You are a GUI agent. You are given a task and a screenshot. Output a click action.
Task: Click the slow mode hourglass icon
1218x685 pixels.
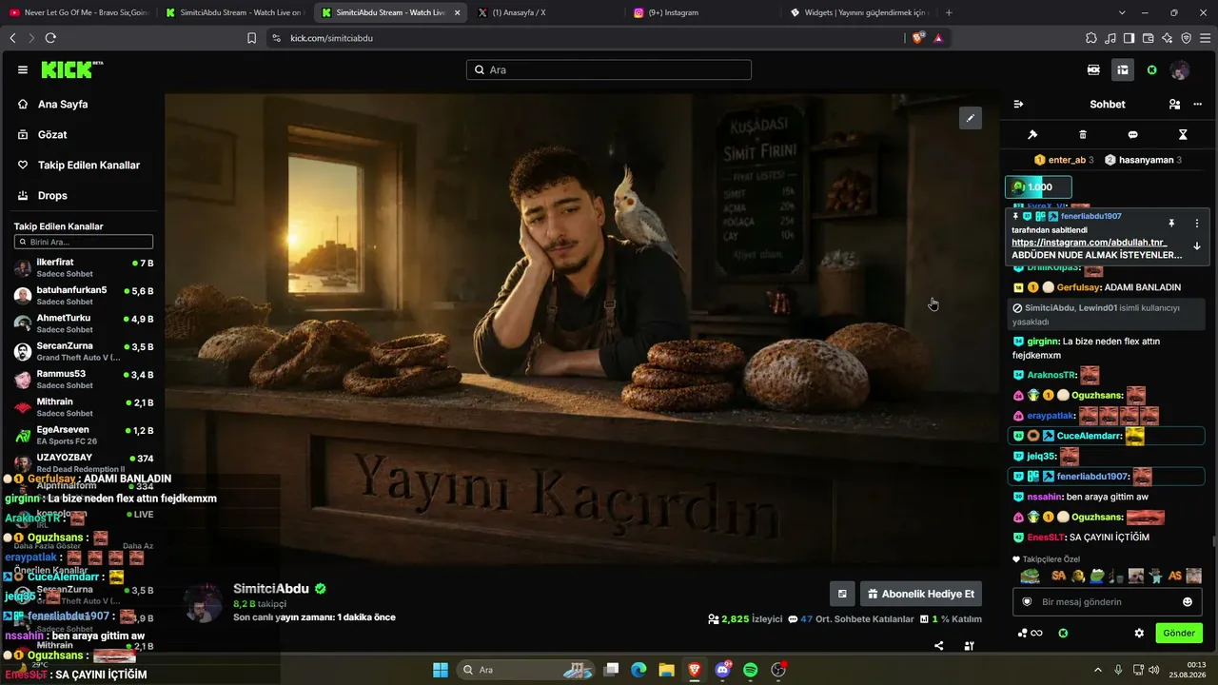[x=1183, y=135]
